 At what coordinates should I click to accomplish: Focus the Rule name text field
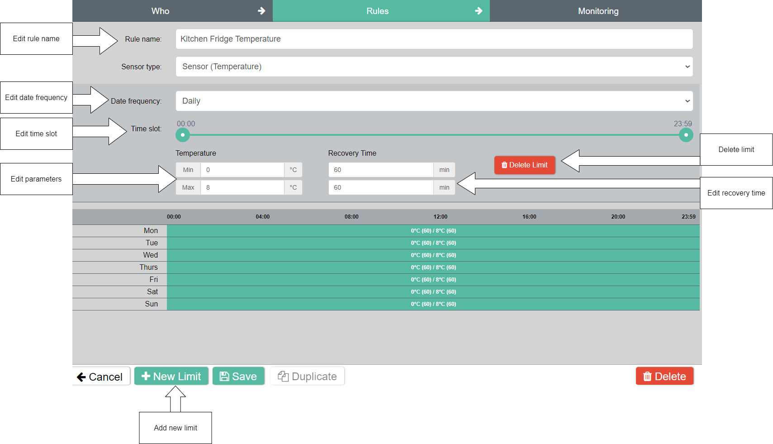(x=434, y=39)
